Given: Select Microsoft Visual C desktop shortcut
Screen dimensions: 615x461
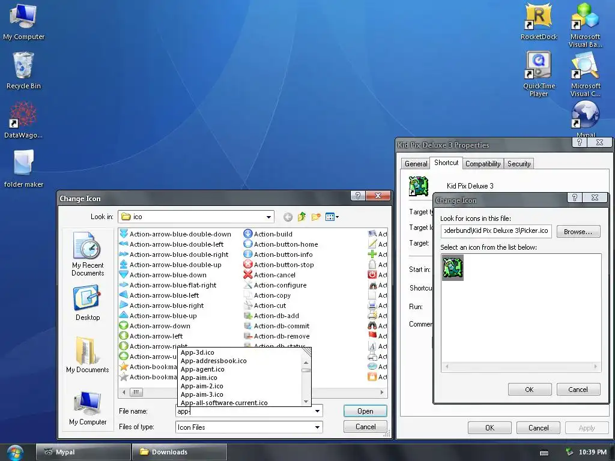Looking at the screenshot, I should 585,74.
